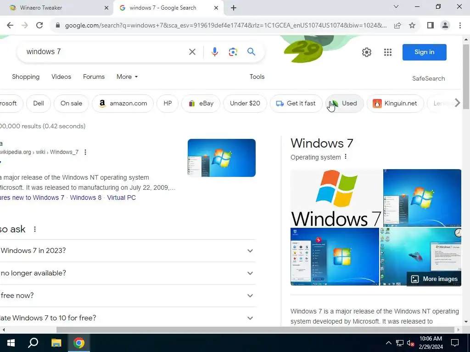The image size is (470, 352).
Task: Filter results by On sale
Action: [x=71, y=103]
